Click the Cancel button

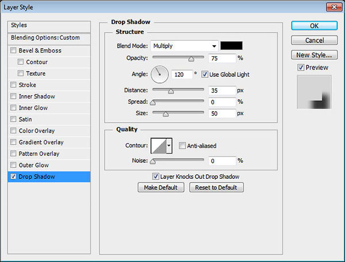314,40
